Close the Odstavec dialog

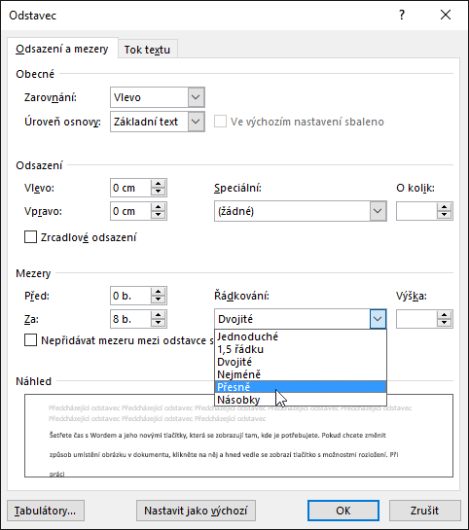[x=446, y=15]
